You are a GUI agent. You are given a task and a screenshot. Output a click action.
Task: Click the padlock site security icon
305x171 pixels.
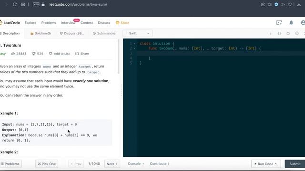(43, 4)
